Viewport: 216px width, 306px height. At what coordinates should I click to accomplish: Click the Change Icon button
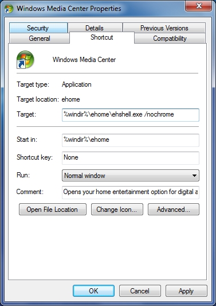pyautogui.click(x=117, y=210)
